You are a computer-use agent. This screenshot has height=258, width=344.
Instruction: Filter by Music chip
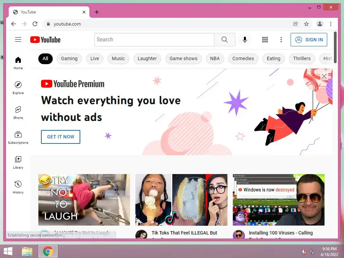pos(118,58)
